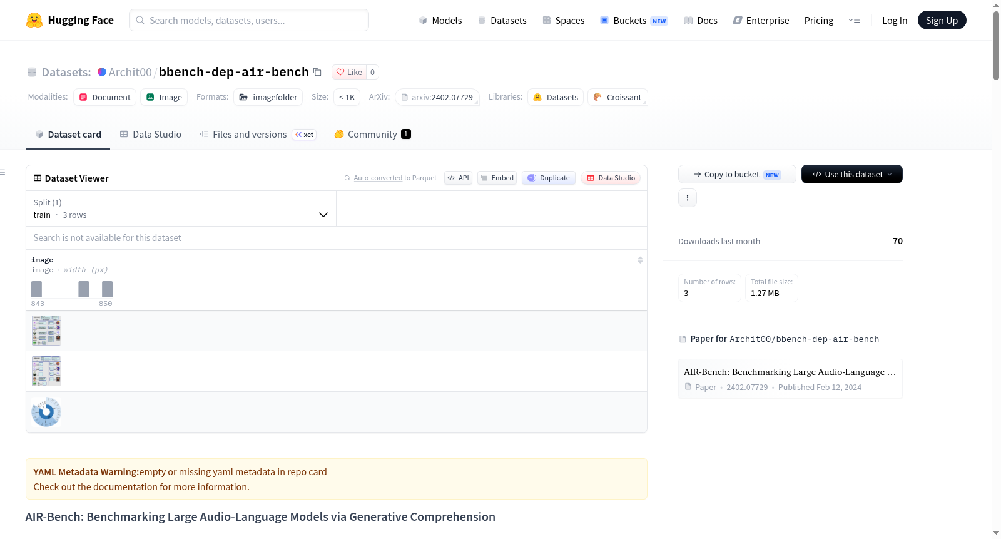Focus the search models, datasets, users field

coord(249,20)
